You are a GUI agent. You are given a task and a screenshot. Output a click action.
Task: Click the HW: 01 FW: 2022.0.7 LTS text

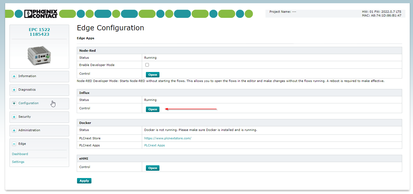click(381, 12)
